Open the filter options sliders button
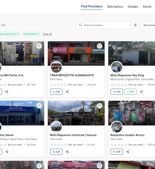 135,25
